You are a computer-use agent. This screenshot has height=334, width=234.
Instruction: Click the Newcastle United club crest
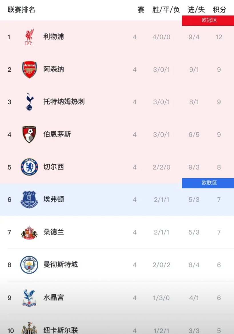click(29, 329)
